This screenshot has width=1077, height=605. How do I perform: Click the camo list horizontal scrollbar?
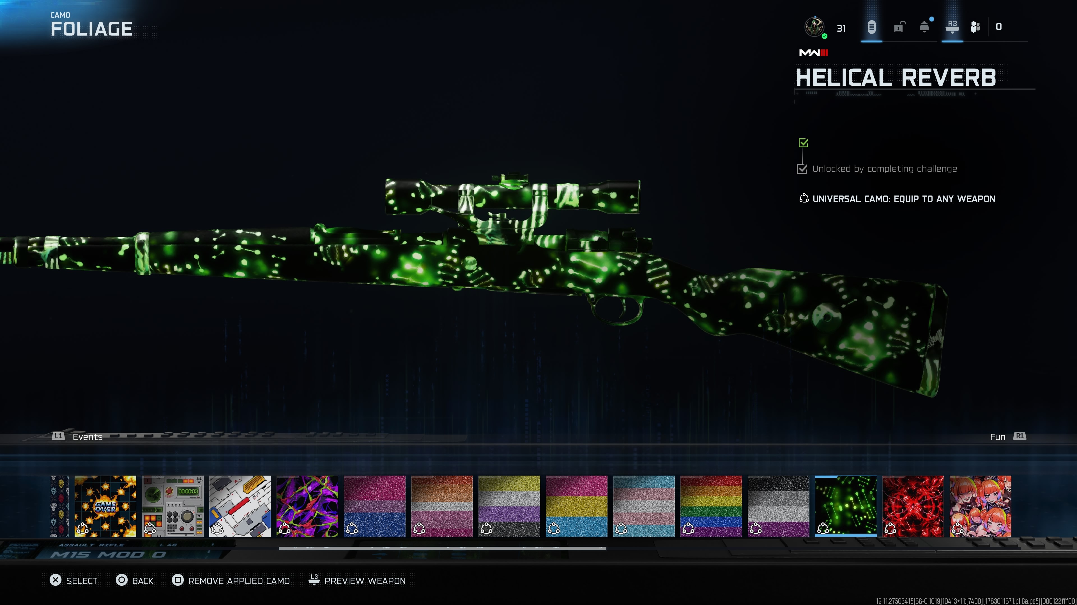tap(442, 548)
